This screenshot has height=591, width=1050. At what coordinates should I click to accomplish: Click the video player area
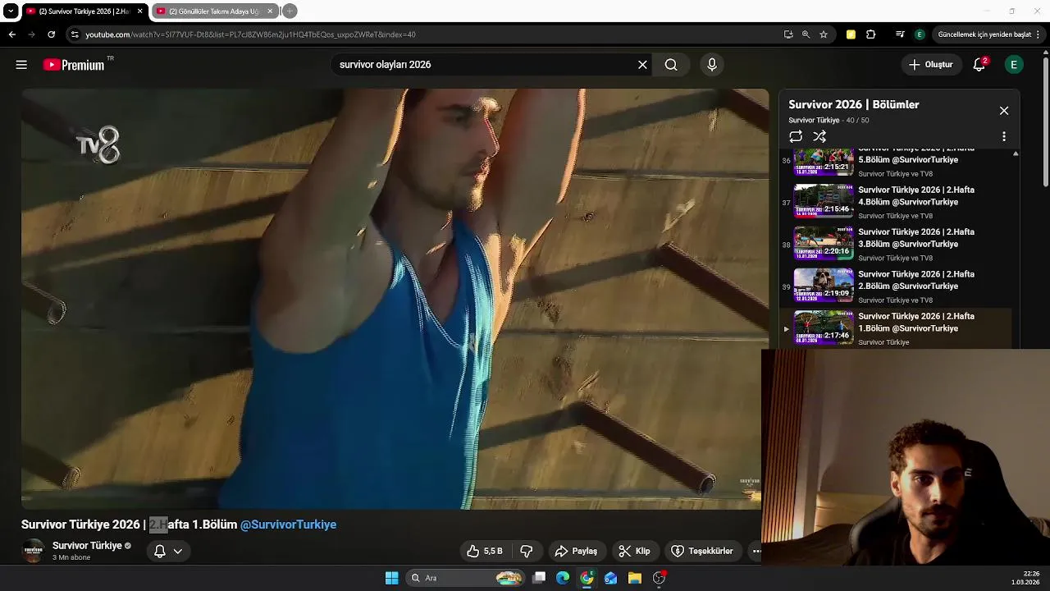click(x=395, y=299)
